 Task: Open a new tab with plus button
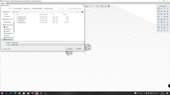(x=7, y=3)
